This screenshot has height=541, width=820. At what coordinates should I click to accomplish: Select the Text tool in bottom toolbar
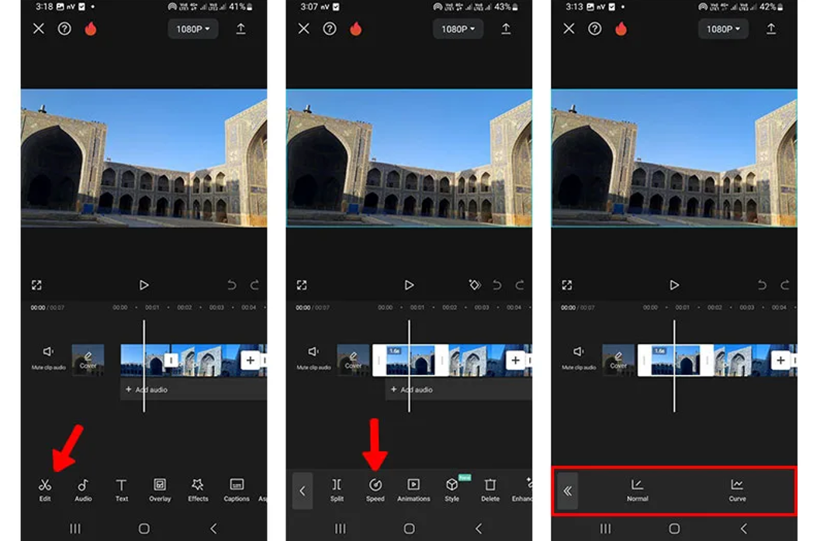point(121,488)
